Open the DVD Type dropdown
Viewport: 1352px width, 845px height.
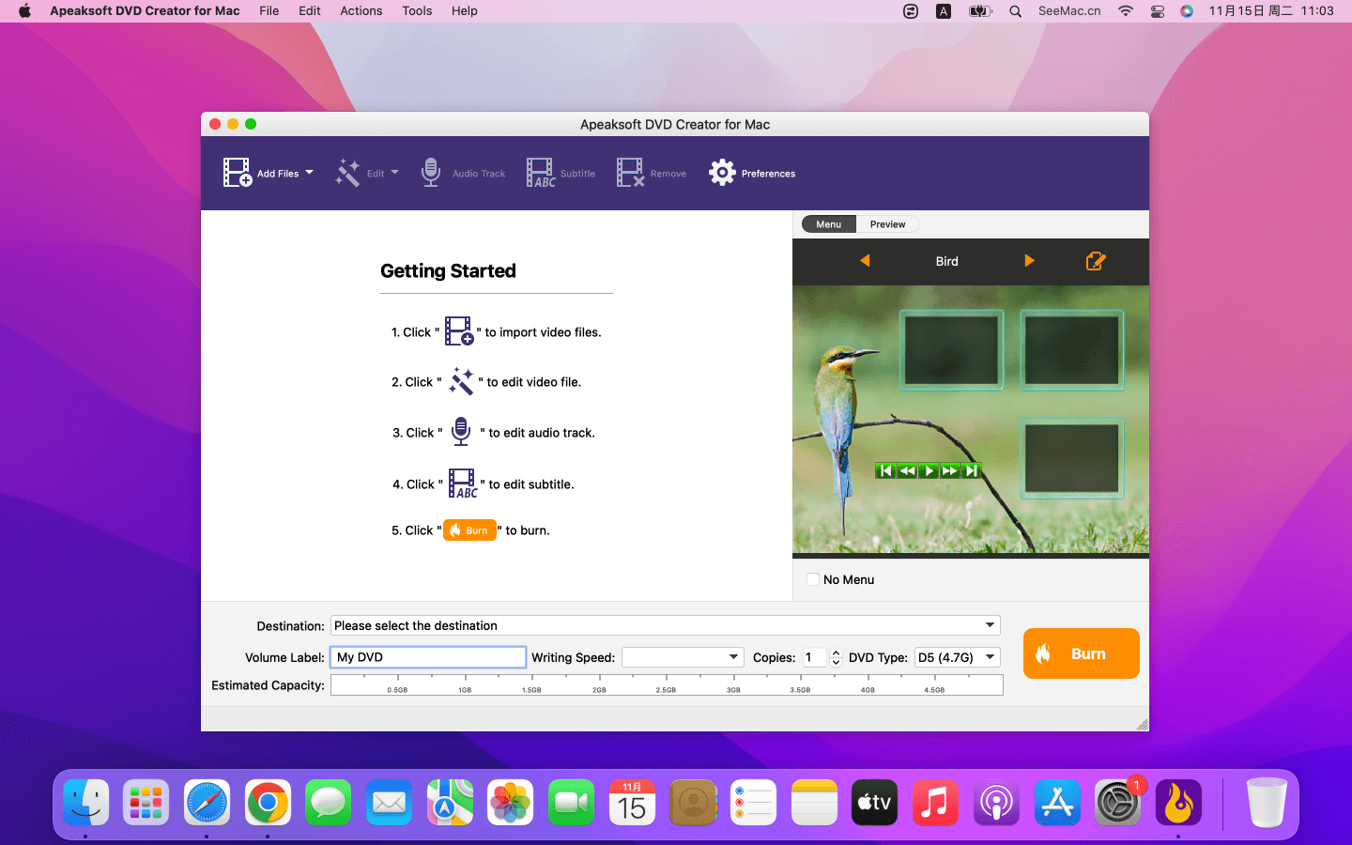pos(990,657)
